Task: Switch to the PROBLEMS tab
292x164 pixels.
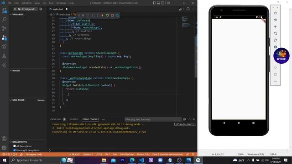Action: (56, 119)
